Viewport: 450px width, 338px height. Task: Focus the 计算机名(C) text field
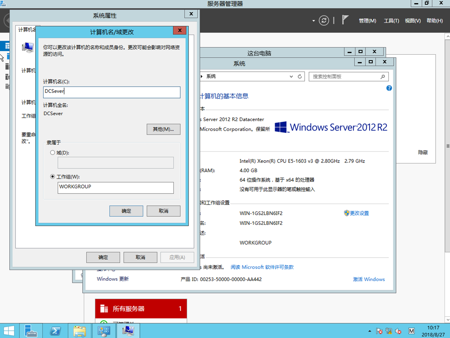[112, 92]
